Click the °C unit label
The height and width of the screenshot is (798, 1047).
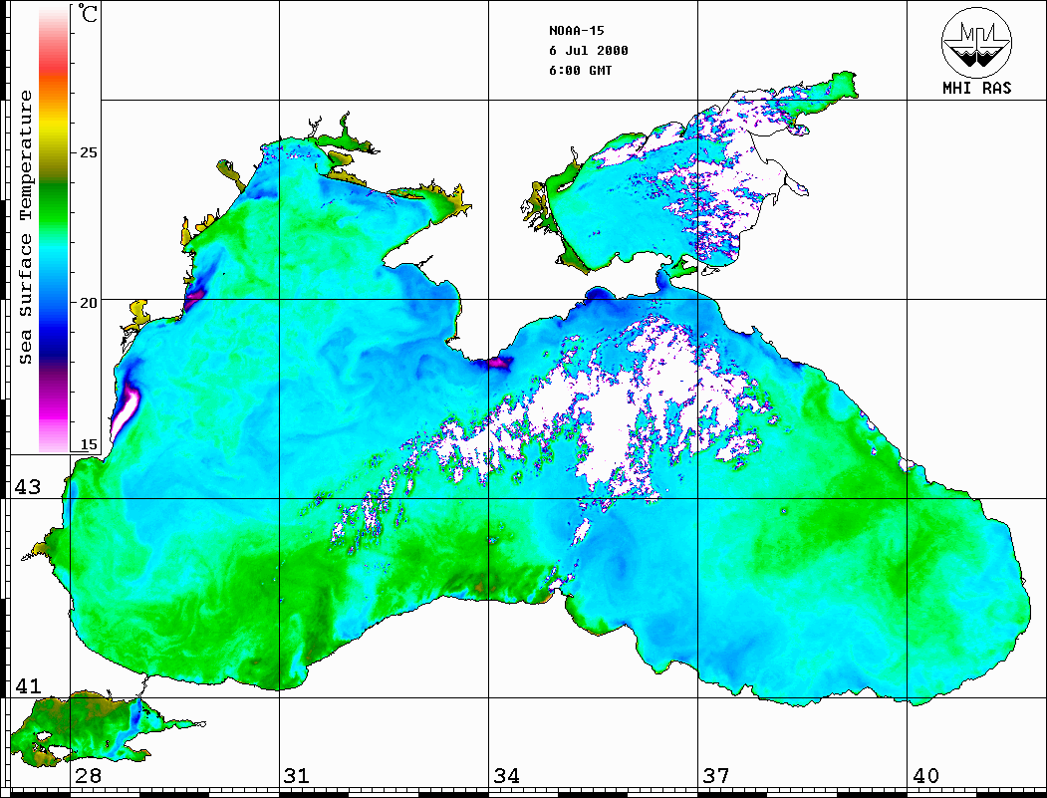pos(88,13)
